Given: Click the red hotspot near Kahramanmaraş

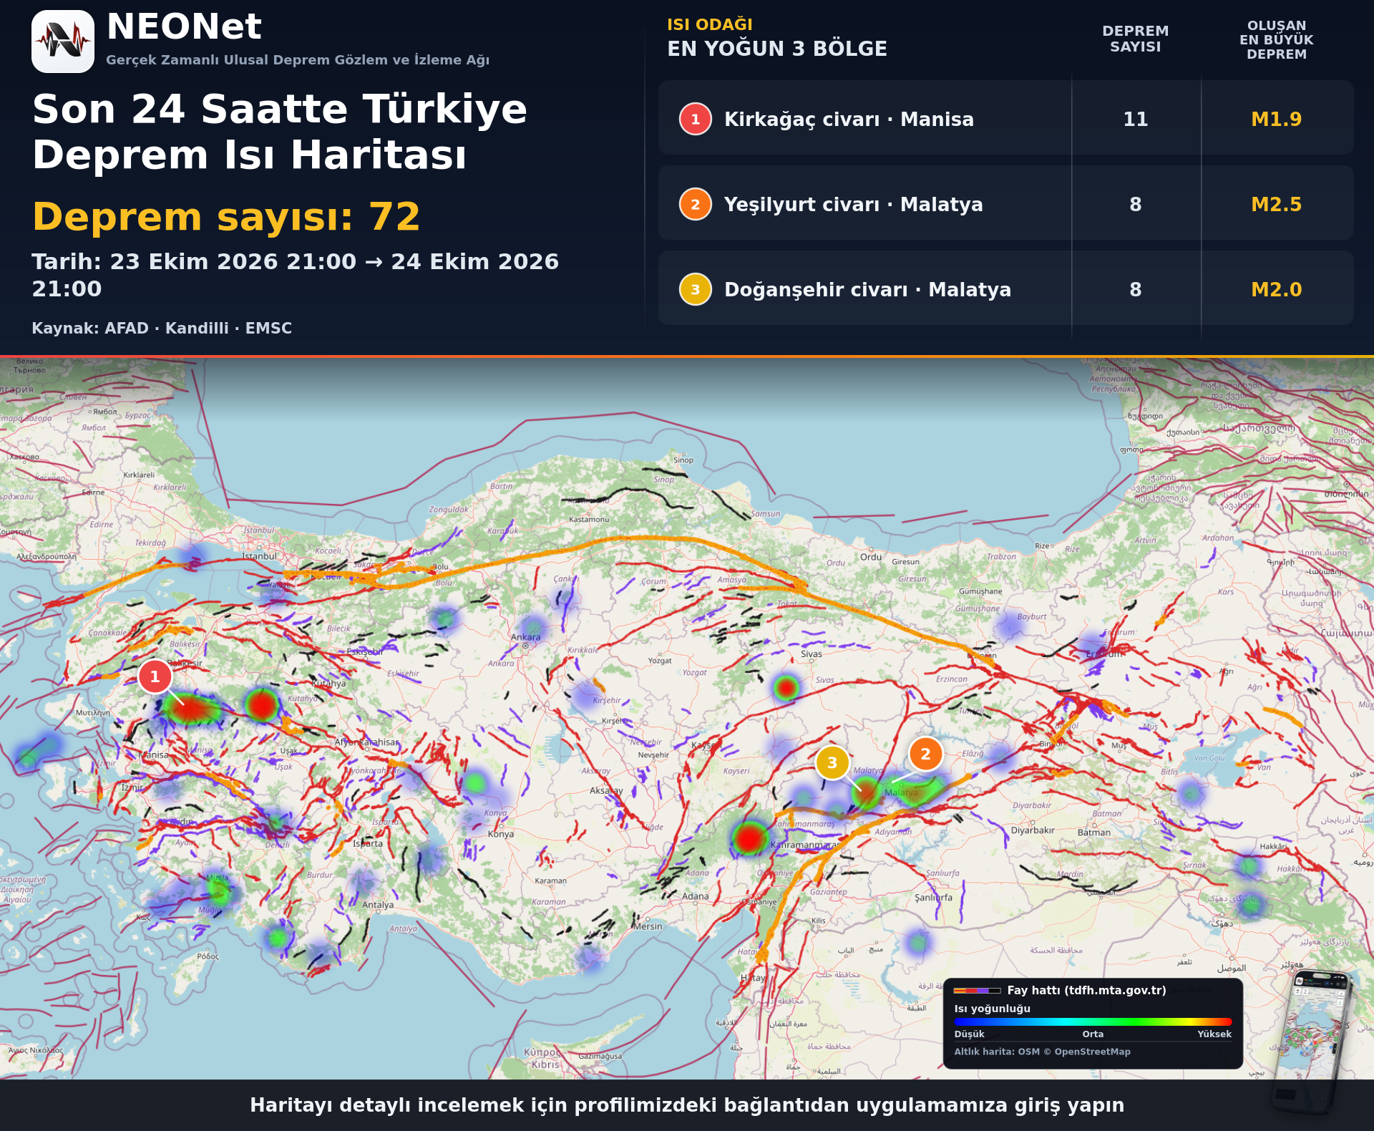Looking at the screenshot, I should [749, 838].
